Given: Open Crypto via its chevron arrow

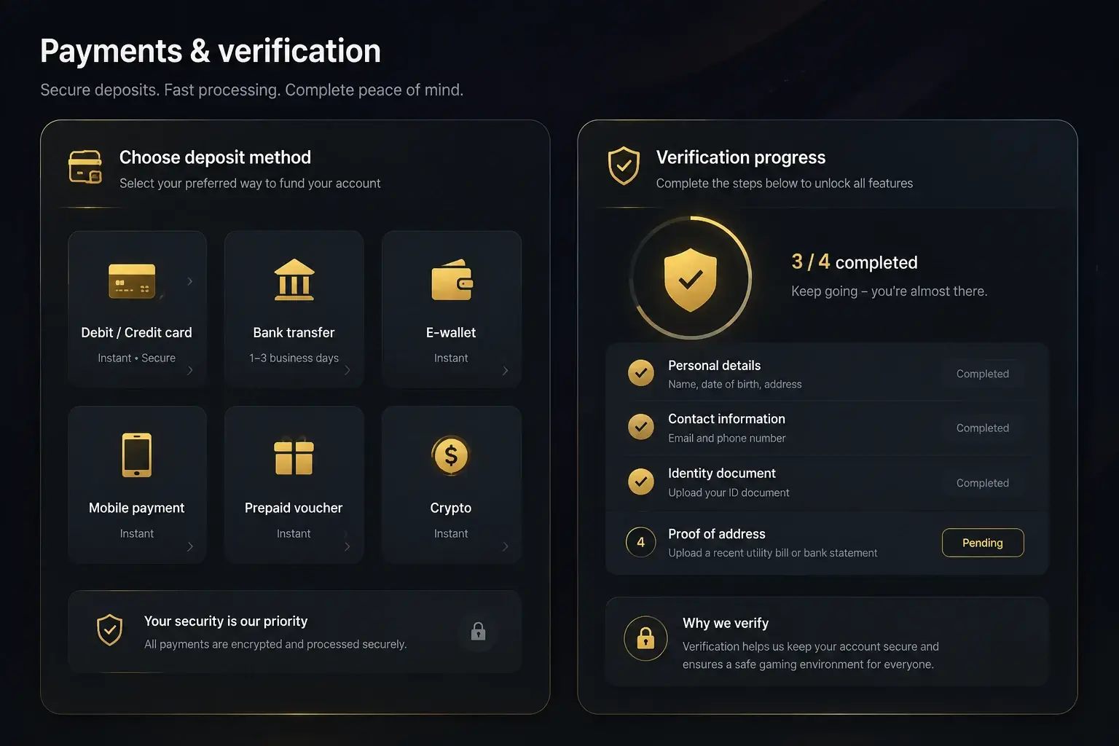Looking at the screenshot, I should [x=506, y=546].
